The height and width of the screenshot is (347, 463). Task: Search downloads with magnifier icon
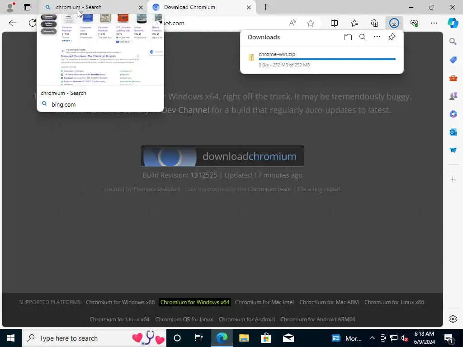[x=362, y=37]
